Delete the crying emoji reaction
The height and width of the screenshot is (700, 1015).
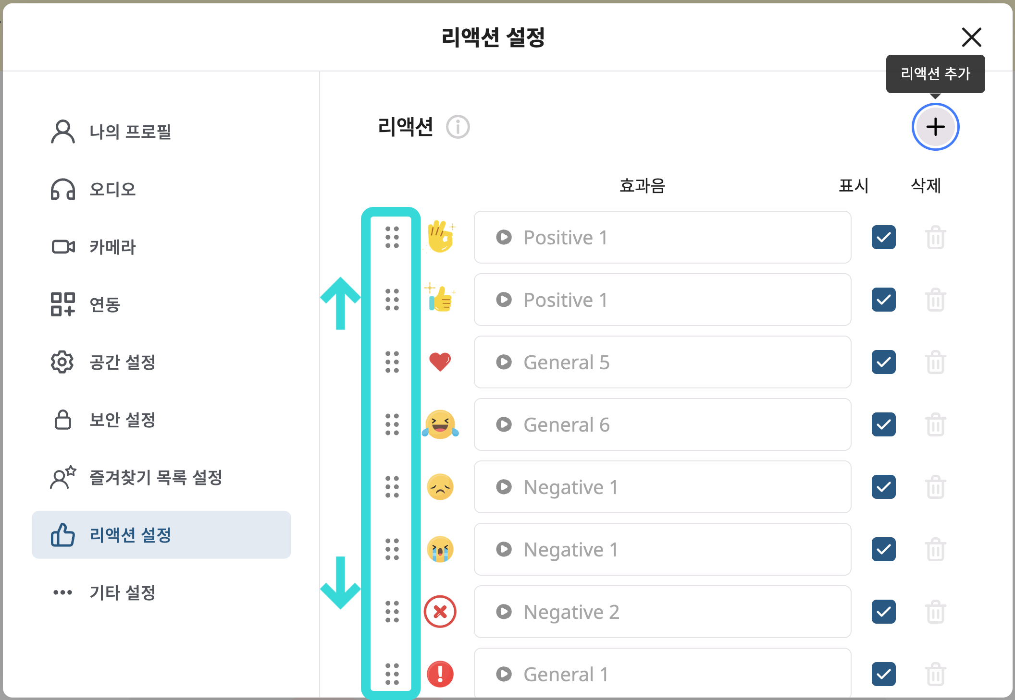click(x=935, y=550)
